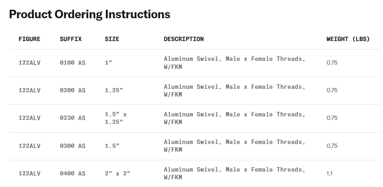Click the 1.1 weight value
The width and height of the screenshot is (383, 187).
click(329, 173)
